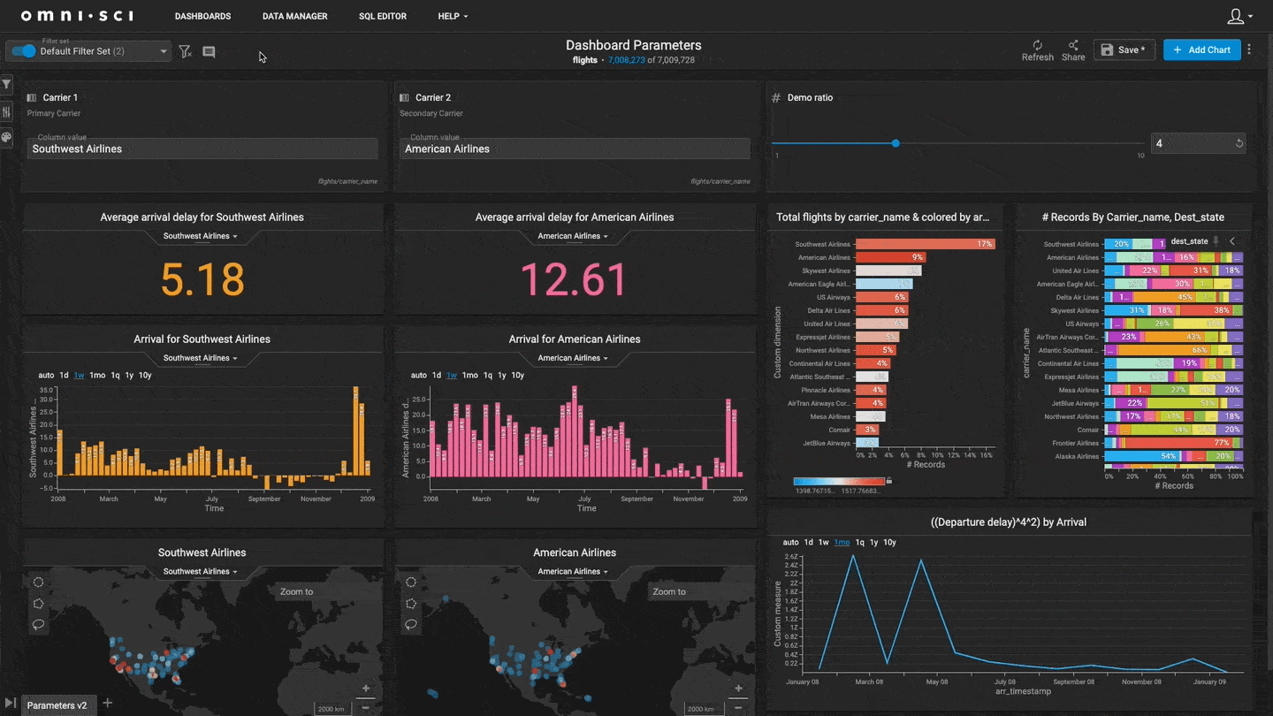Open the user account menu
The height and width of the screenshot is (716, 1273).
coord(1239,16)
